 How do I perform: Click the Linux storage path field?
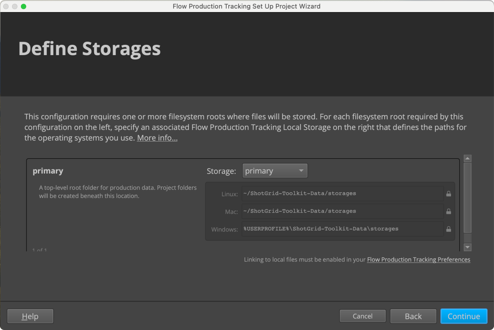(342, 193)
